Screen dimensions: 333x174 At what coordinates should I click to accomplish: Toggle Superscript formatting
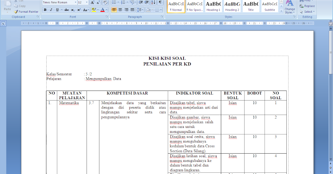tap(79, 10)
